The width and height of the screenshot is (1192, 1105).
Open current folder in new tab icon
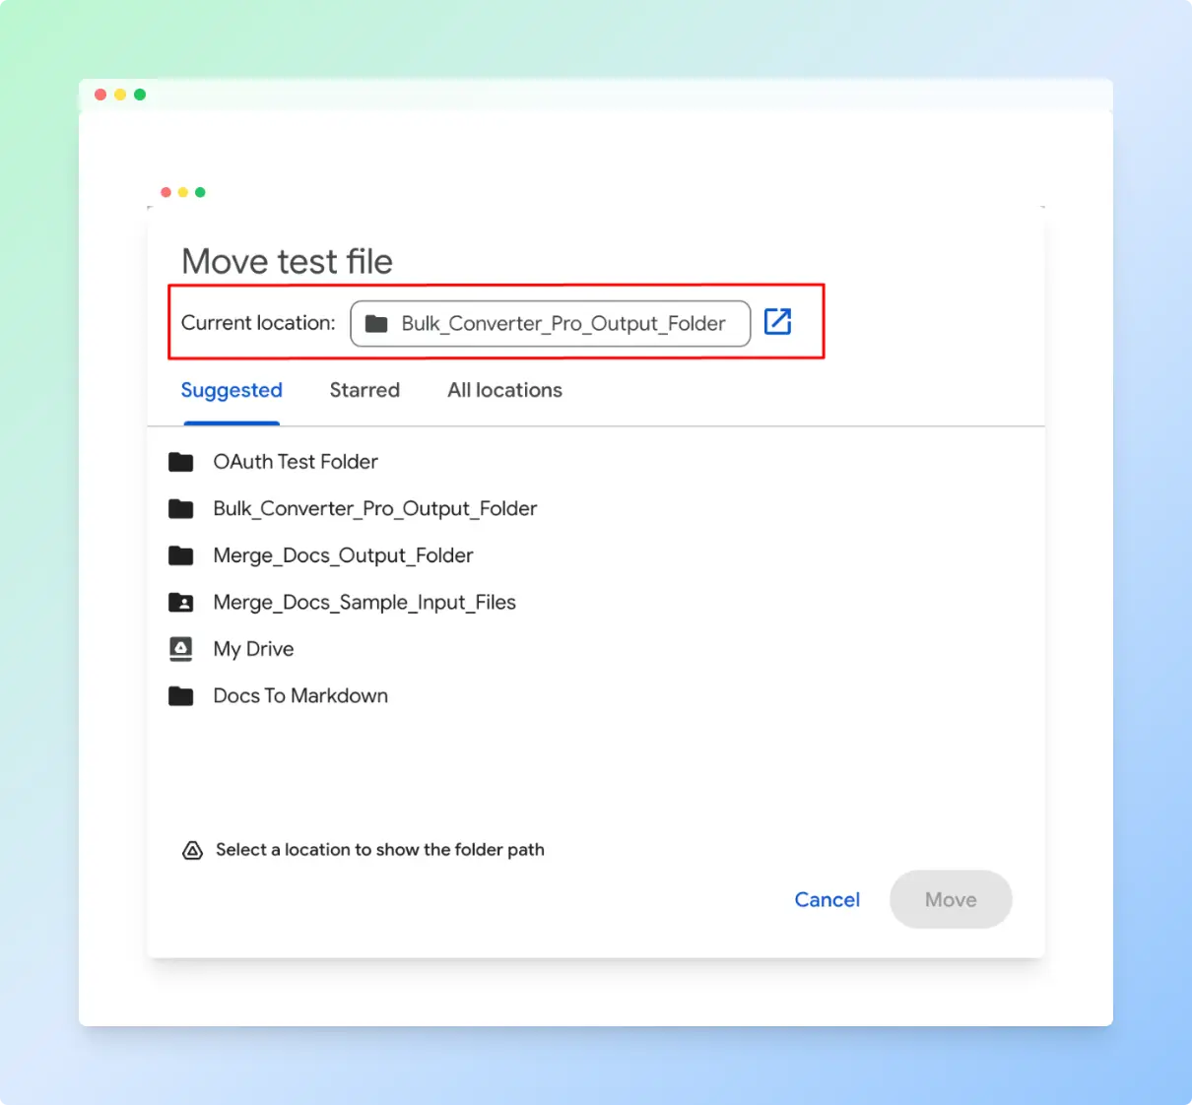point(778,322)
